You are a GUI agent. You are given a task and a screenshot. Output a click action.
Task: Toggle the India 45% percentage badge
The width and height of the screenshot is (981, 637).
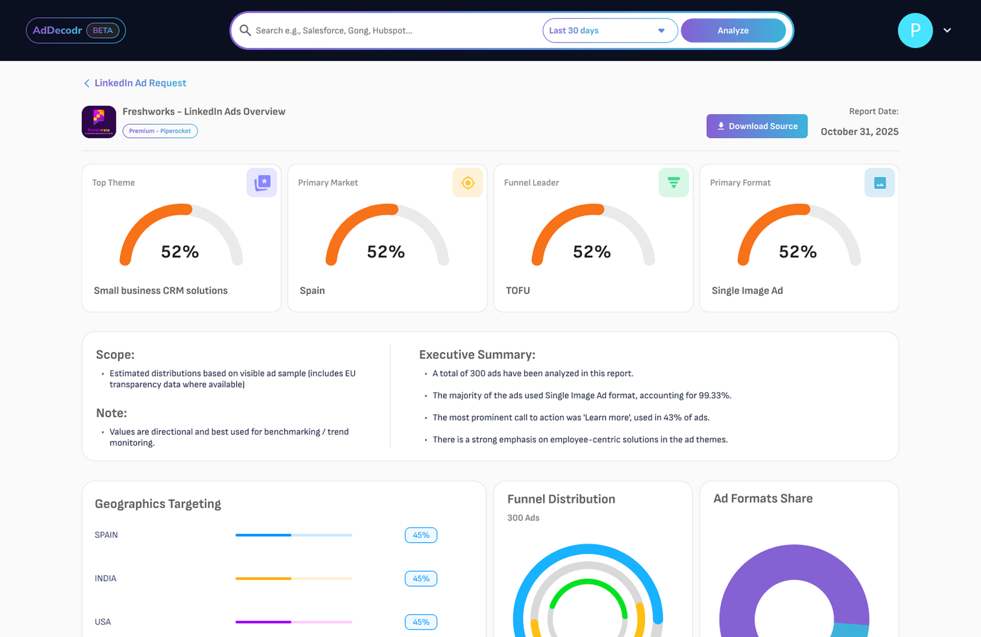(x=421, y=578)
